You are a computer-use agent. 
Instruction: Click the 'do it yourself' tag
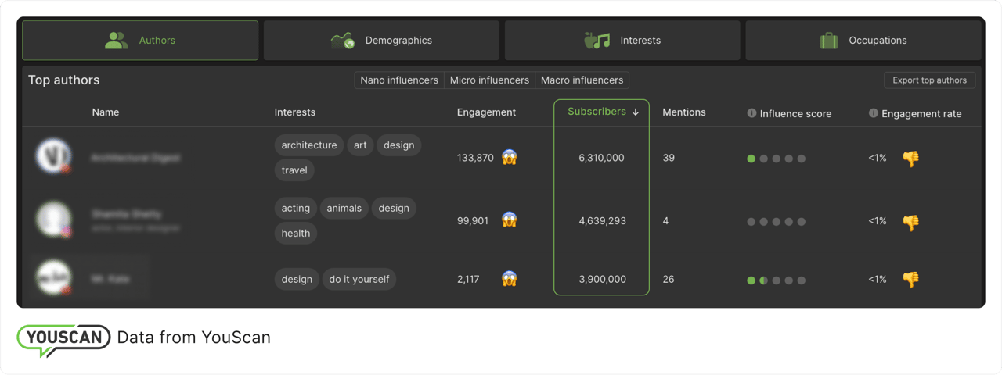(x=359, y=280)
